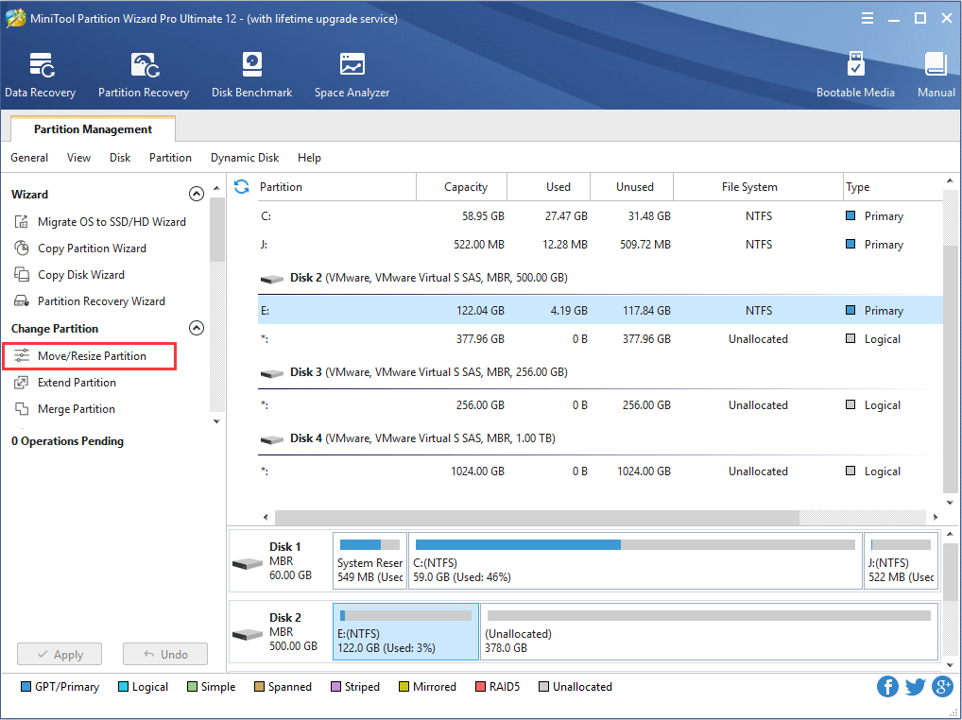Collapse the Change Partition section
This screenshot has width=962, height=720.
pos(197,328)
